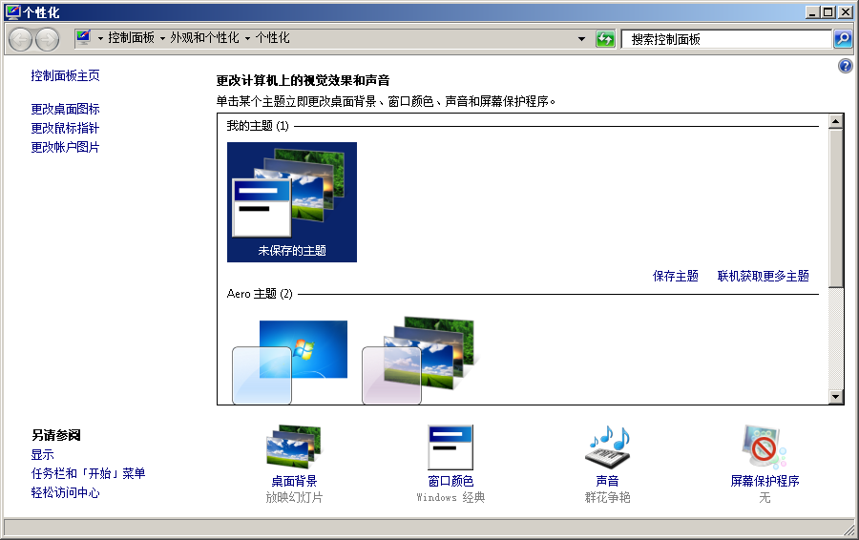
Task: Click the 外观和个性化 breadcrumb item
Action: pos(204,38)
